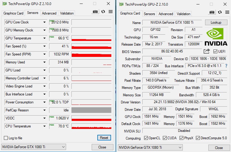Open Validation tab in left window
Image resolution: width=231 pixels, height=152 pixels.
[67, 13]
